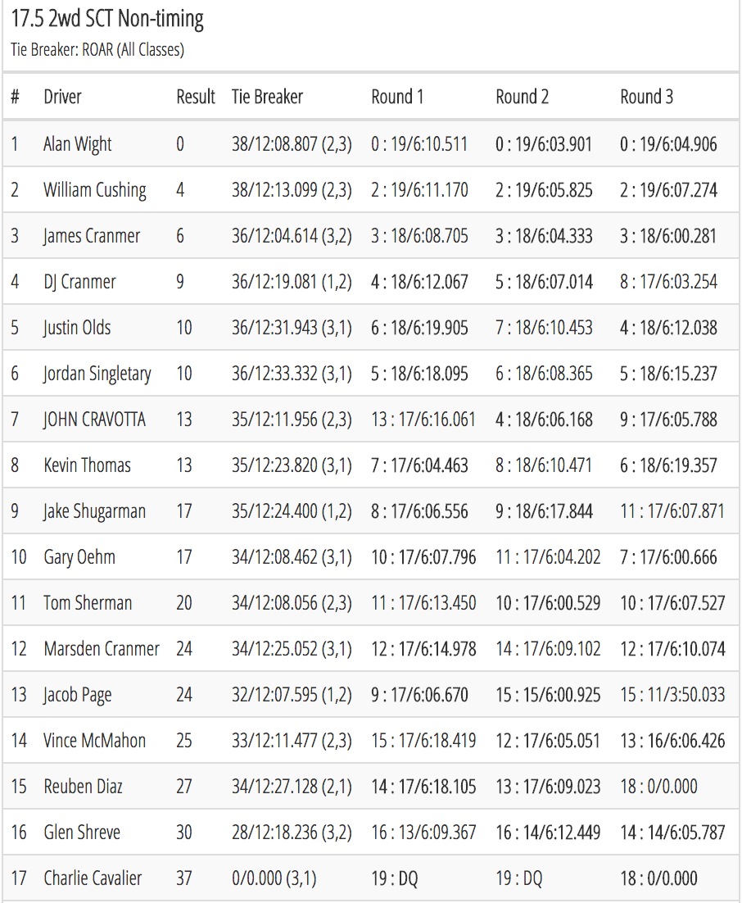Screen dimensions: 742x903
Task: Select driver Justin Olds
Action: 77,328
